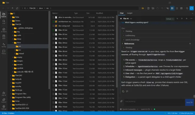The width and height of the screenshot is (195, 115).
Task: Click the Send button
Action: pos(189,103)
